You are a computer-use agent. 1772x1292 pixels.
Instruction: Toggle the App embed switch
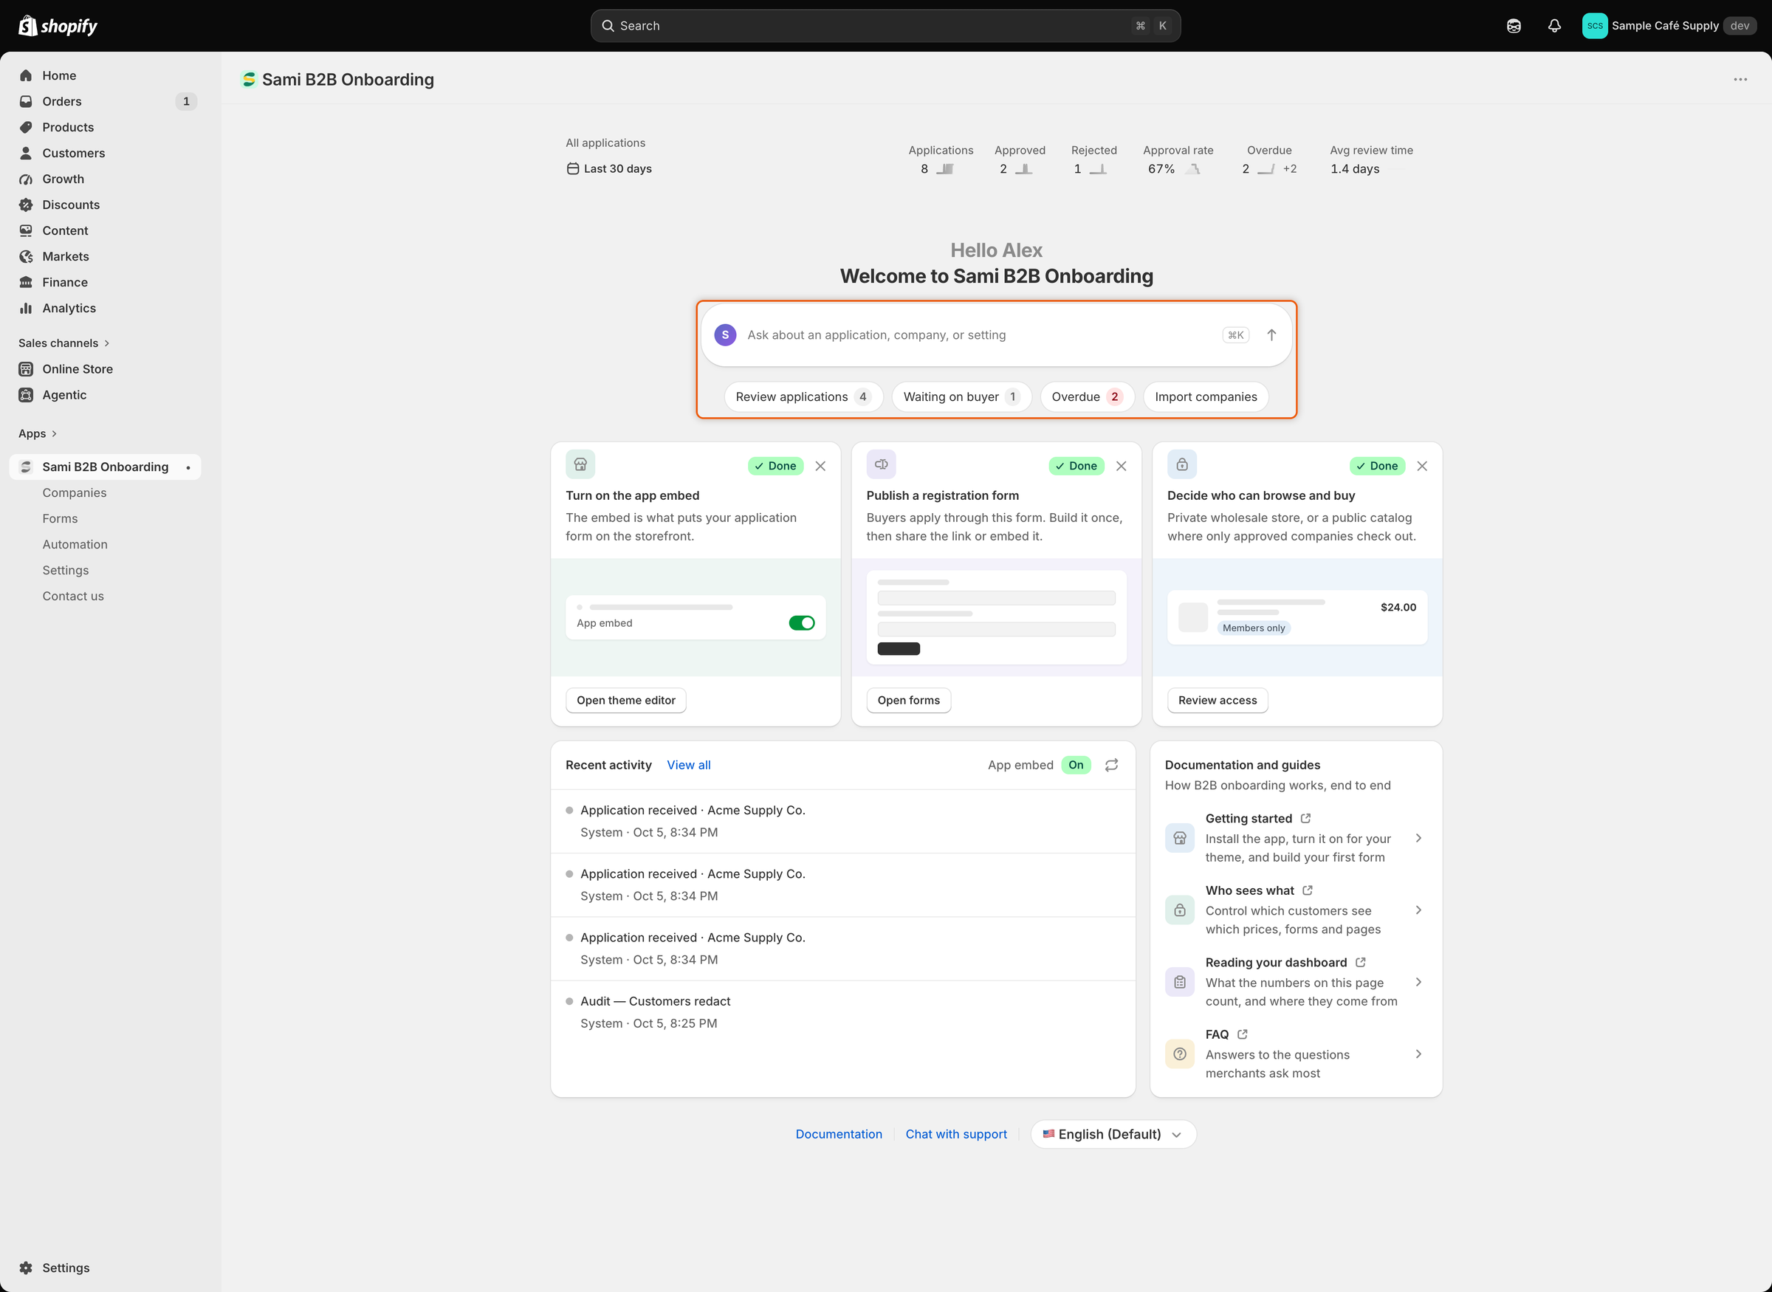802,623
